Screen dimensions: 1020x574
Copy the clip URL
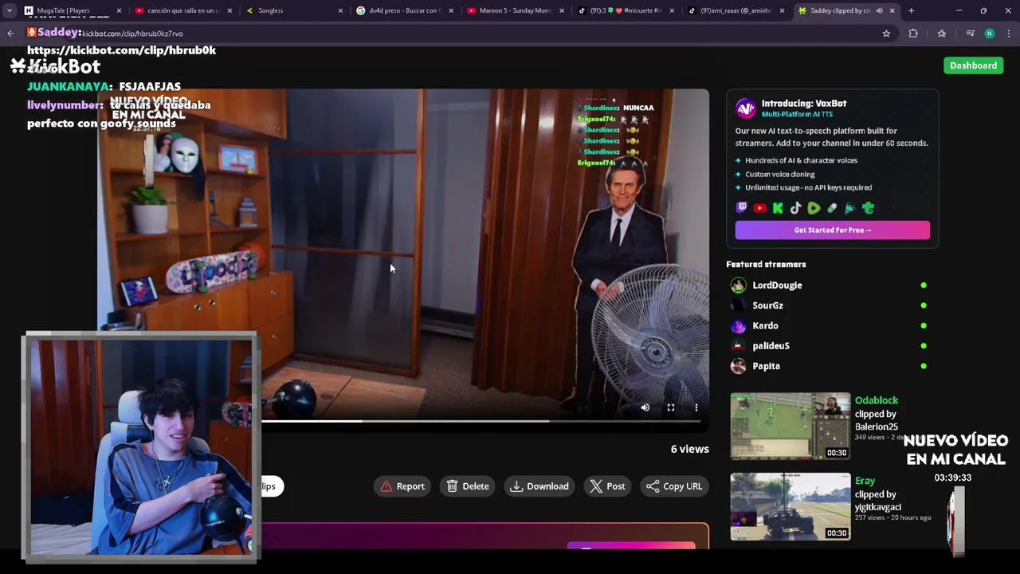pos(674,486)
